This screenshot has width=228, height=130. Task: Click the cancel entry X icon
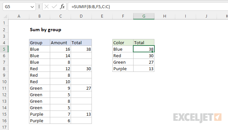47,7
